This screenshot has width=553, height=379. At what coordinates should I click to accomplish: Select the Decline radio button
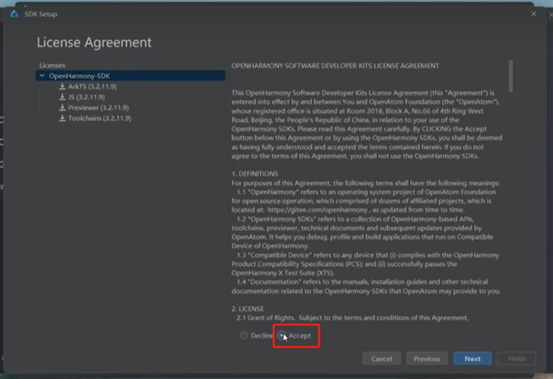click(244, 335)
